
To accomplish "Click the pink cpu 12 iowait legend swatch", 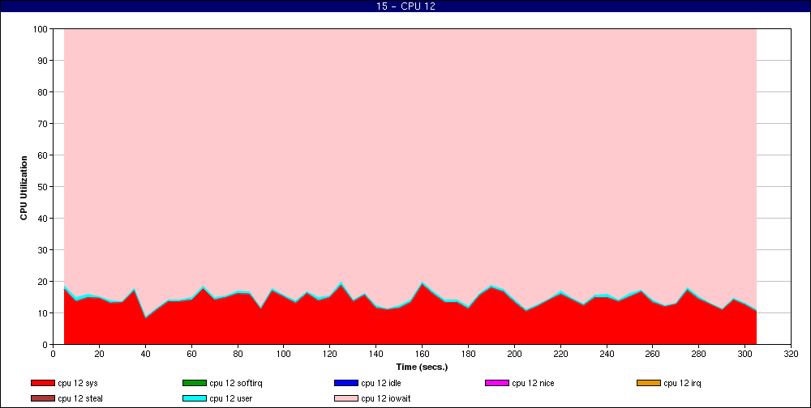I will (346, 399).
